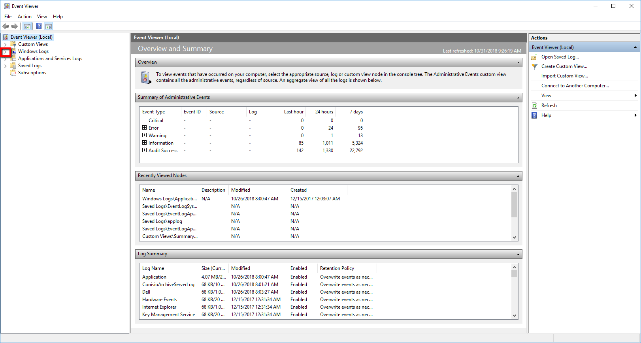Screen dimensions: 641x343
Task: Expand the Error event type row
Action: [x=144, y=128]
